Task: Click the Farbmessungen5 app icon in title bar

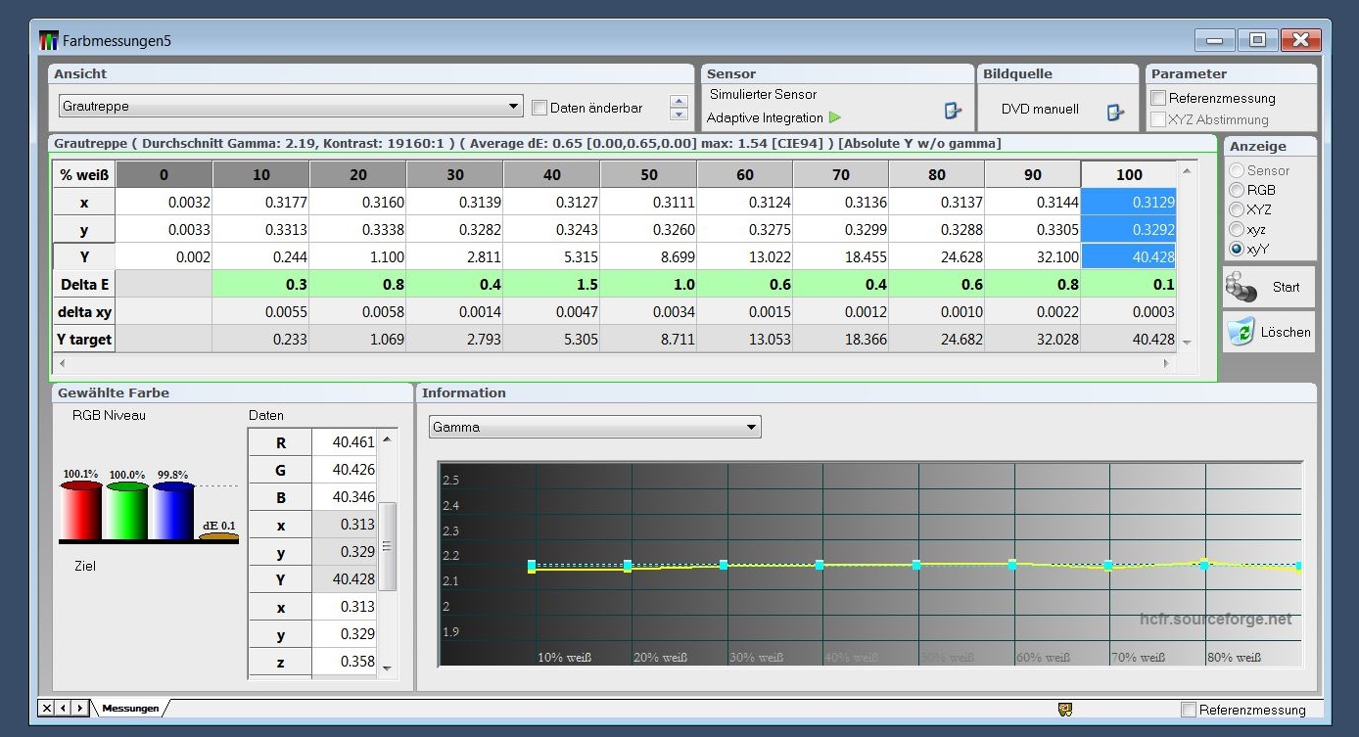Action: coord(49,41)
